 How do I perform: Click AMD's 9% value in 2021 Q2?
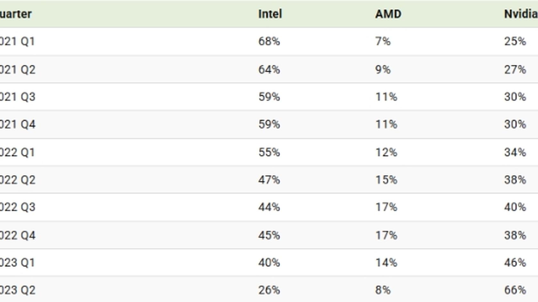coord(383,69)
